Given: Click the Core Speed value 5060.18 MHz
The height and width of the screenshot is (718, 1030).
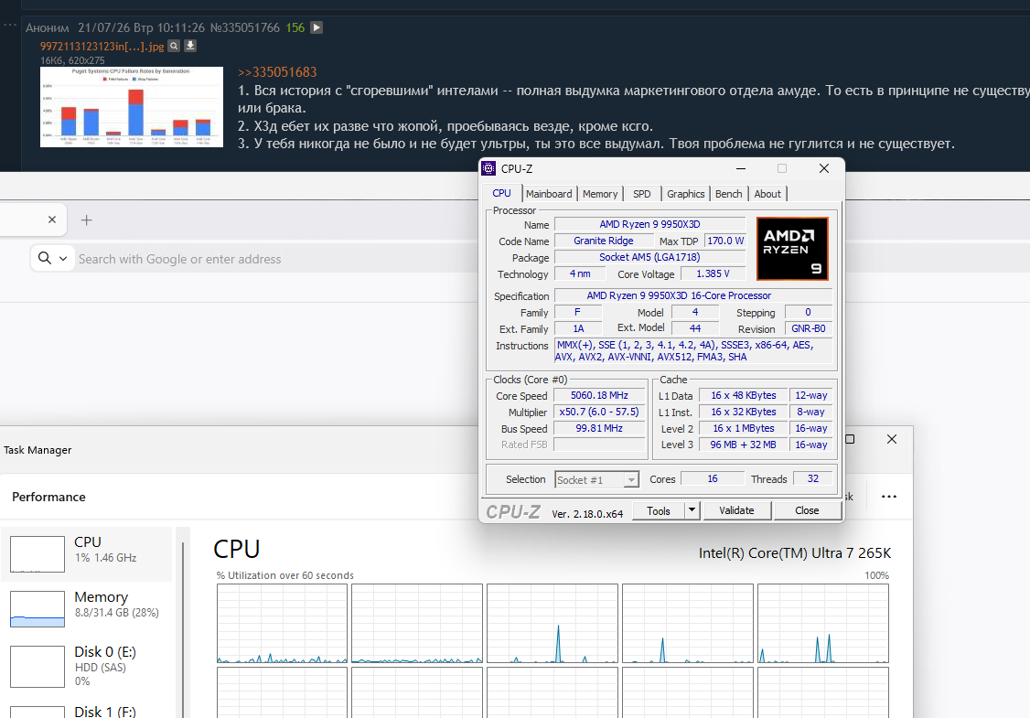Looking at the screenshot, I should (x=599, y=395).
